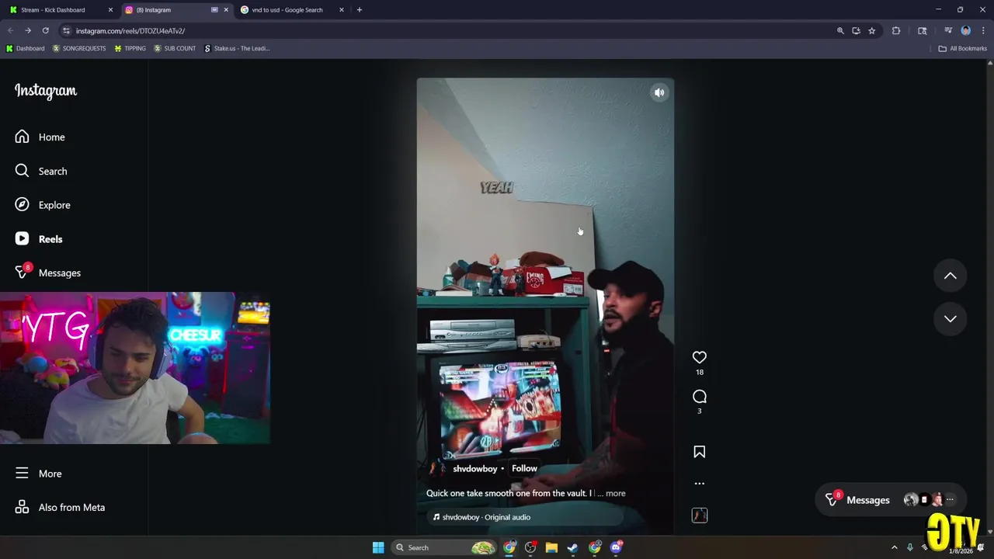
Task: Open Chrome extensions puzzle icon
Action: pos(896,31)
